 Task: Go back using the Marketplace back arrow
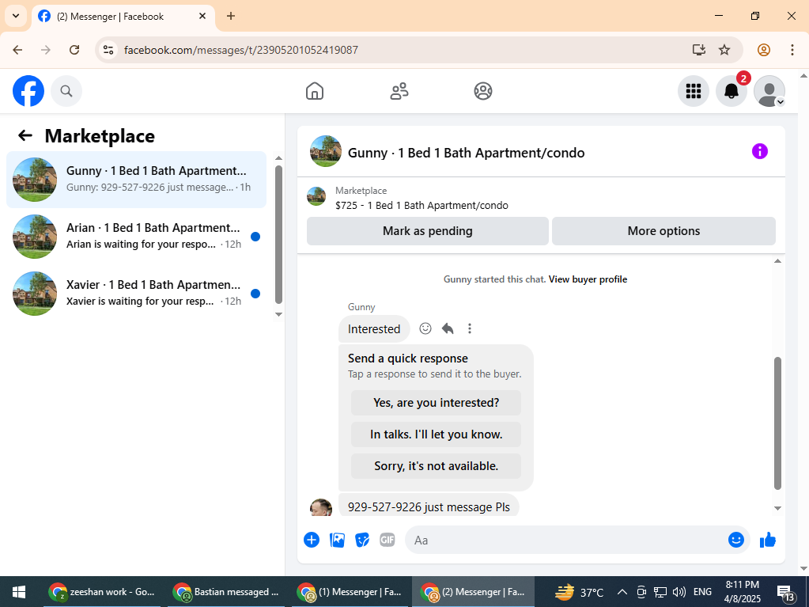click(25, 136)
